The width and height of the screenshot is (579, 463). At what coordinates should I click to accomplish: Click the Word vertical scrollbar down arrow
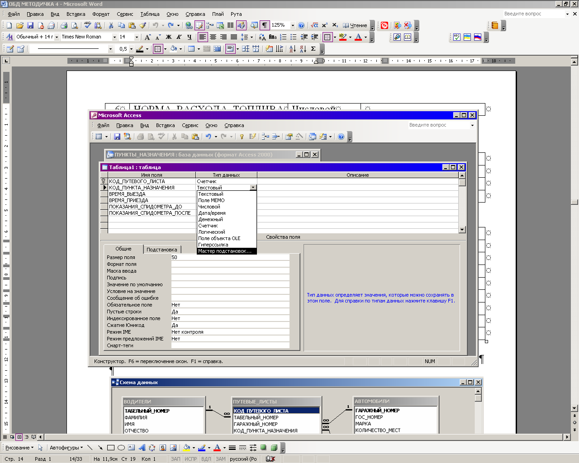coord(574,408)
